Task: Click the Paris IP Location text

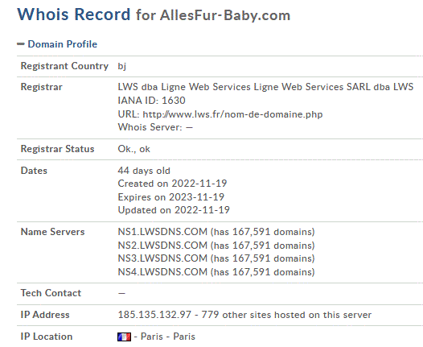Action: click(x=168, y=337)
